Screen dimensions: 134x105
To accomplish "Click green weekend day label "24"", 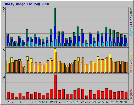I will point(98,102).
